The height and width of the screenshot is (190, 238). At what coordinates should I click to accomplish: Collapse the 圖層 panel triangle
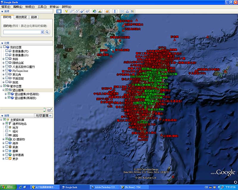(x=2, y=116)
